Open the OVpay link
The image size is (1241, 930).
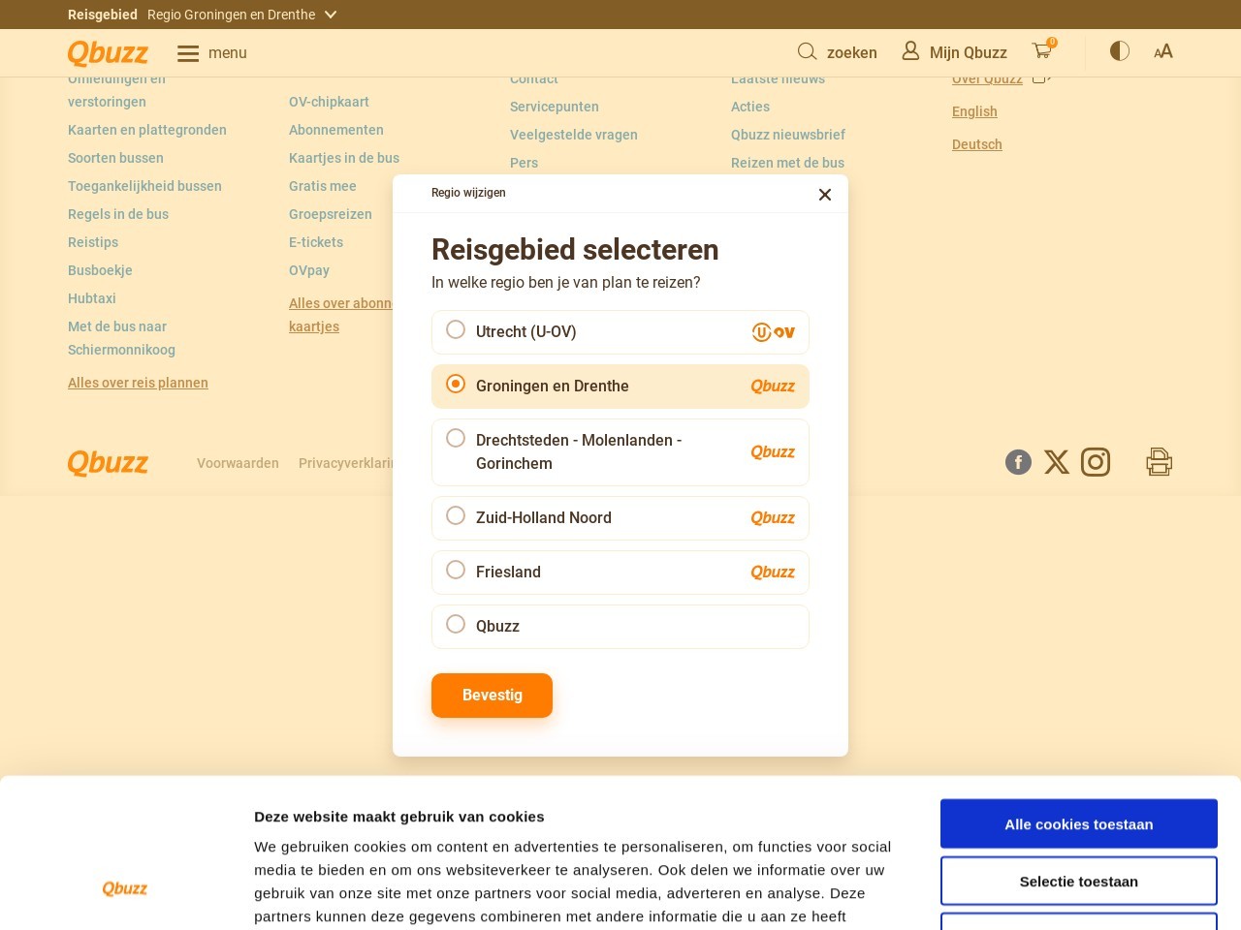pos(309,270)
